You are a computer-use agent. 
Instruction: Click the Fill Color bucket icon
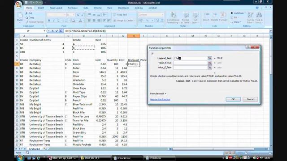click(x=74, y=21)
